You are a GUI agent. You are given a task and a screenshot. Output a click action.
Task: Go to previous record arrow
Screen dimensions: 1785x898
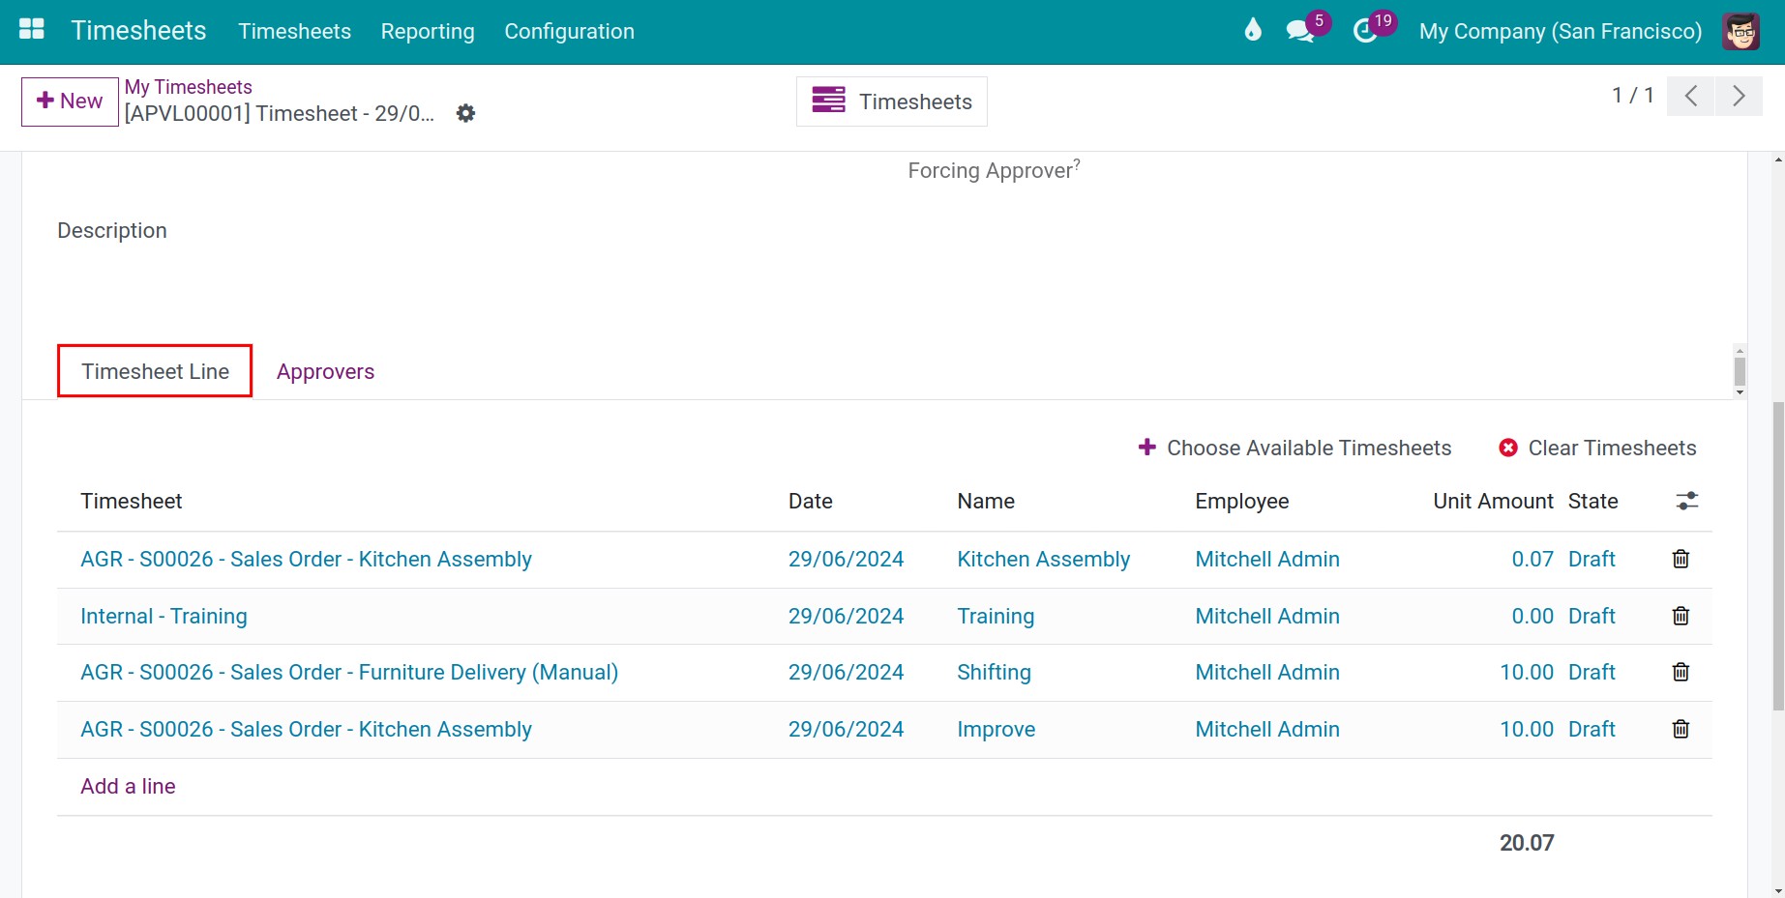[x=1691, y=96]
